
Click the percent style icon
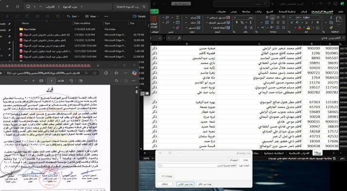click(x=242, y=22)
